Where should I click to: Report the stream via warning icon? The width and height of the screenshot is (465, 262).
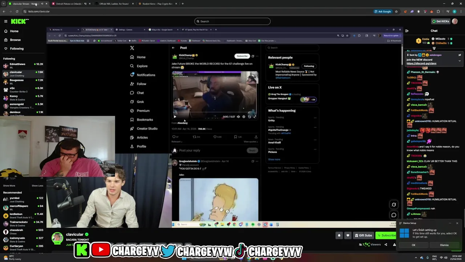click(x=394, y=245)
